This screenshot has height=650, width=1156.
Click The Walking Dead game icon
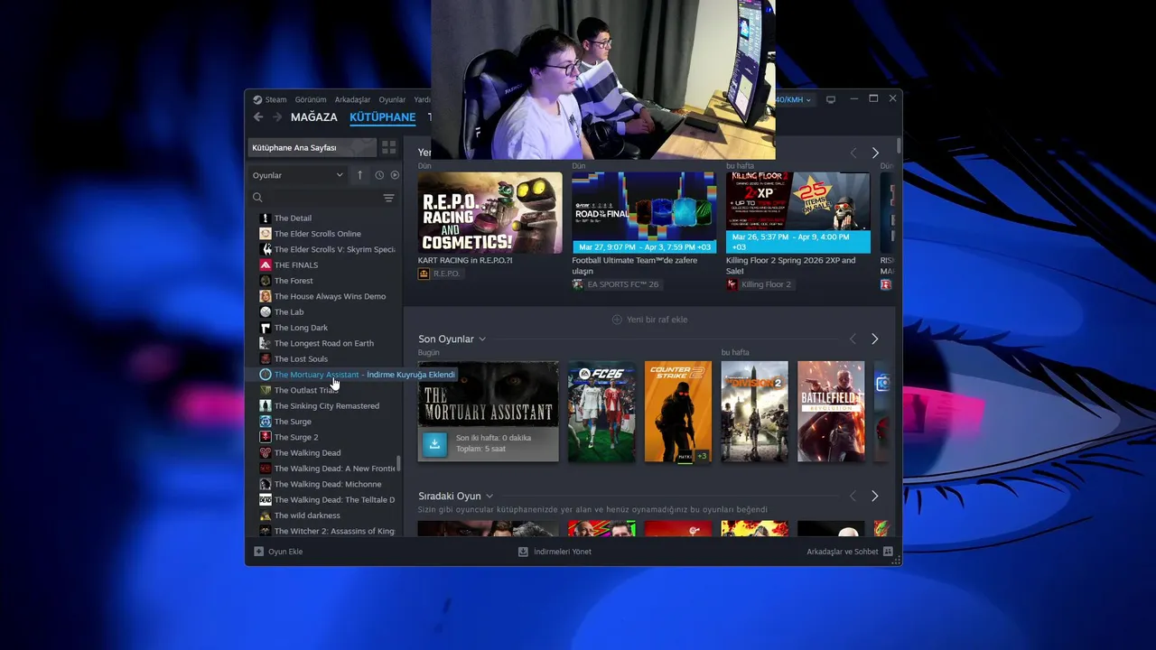click(266, 453)
